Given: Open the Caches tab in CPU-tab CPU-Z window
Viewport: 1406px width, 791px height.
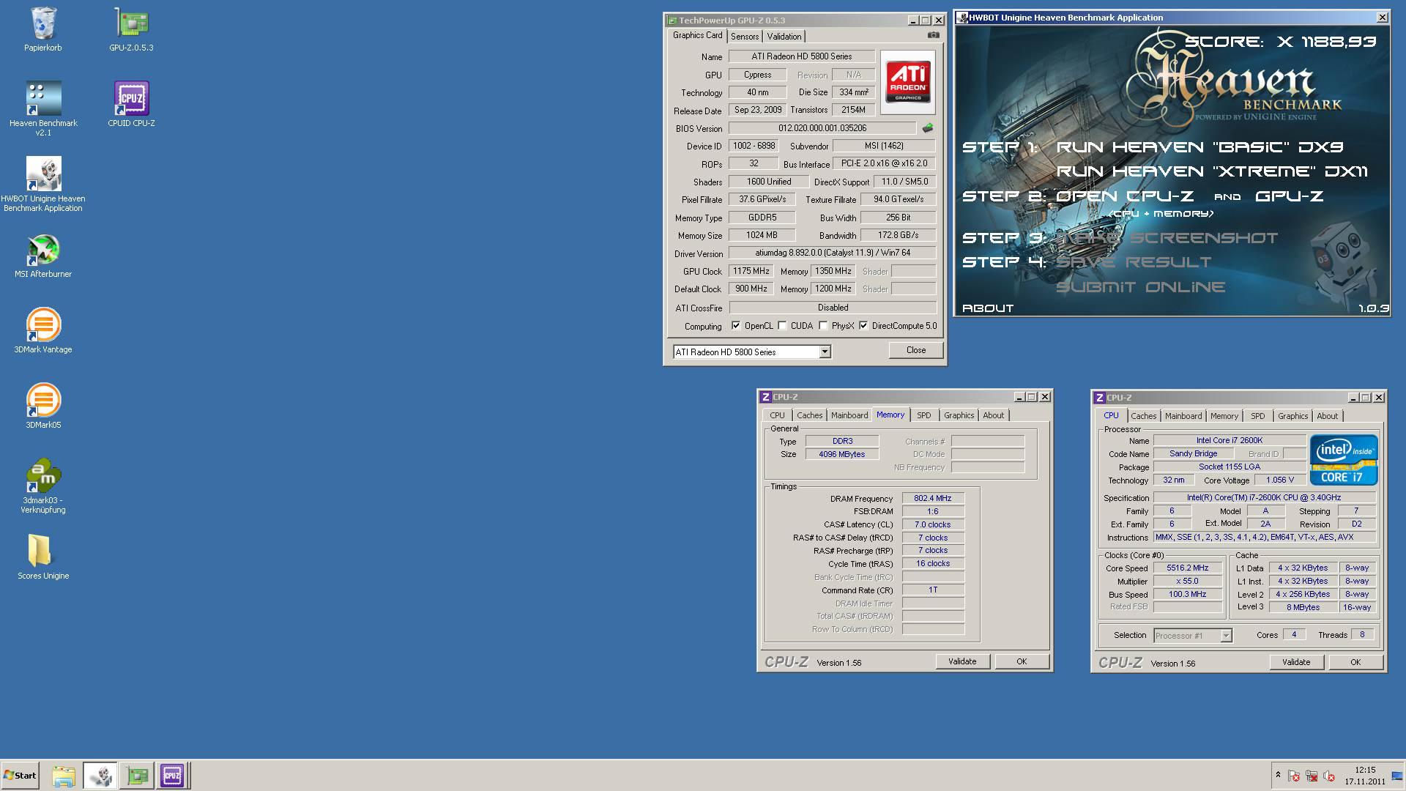Looking at the screenshot, I should [1143, 416].
